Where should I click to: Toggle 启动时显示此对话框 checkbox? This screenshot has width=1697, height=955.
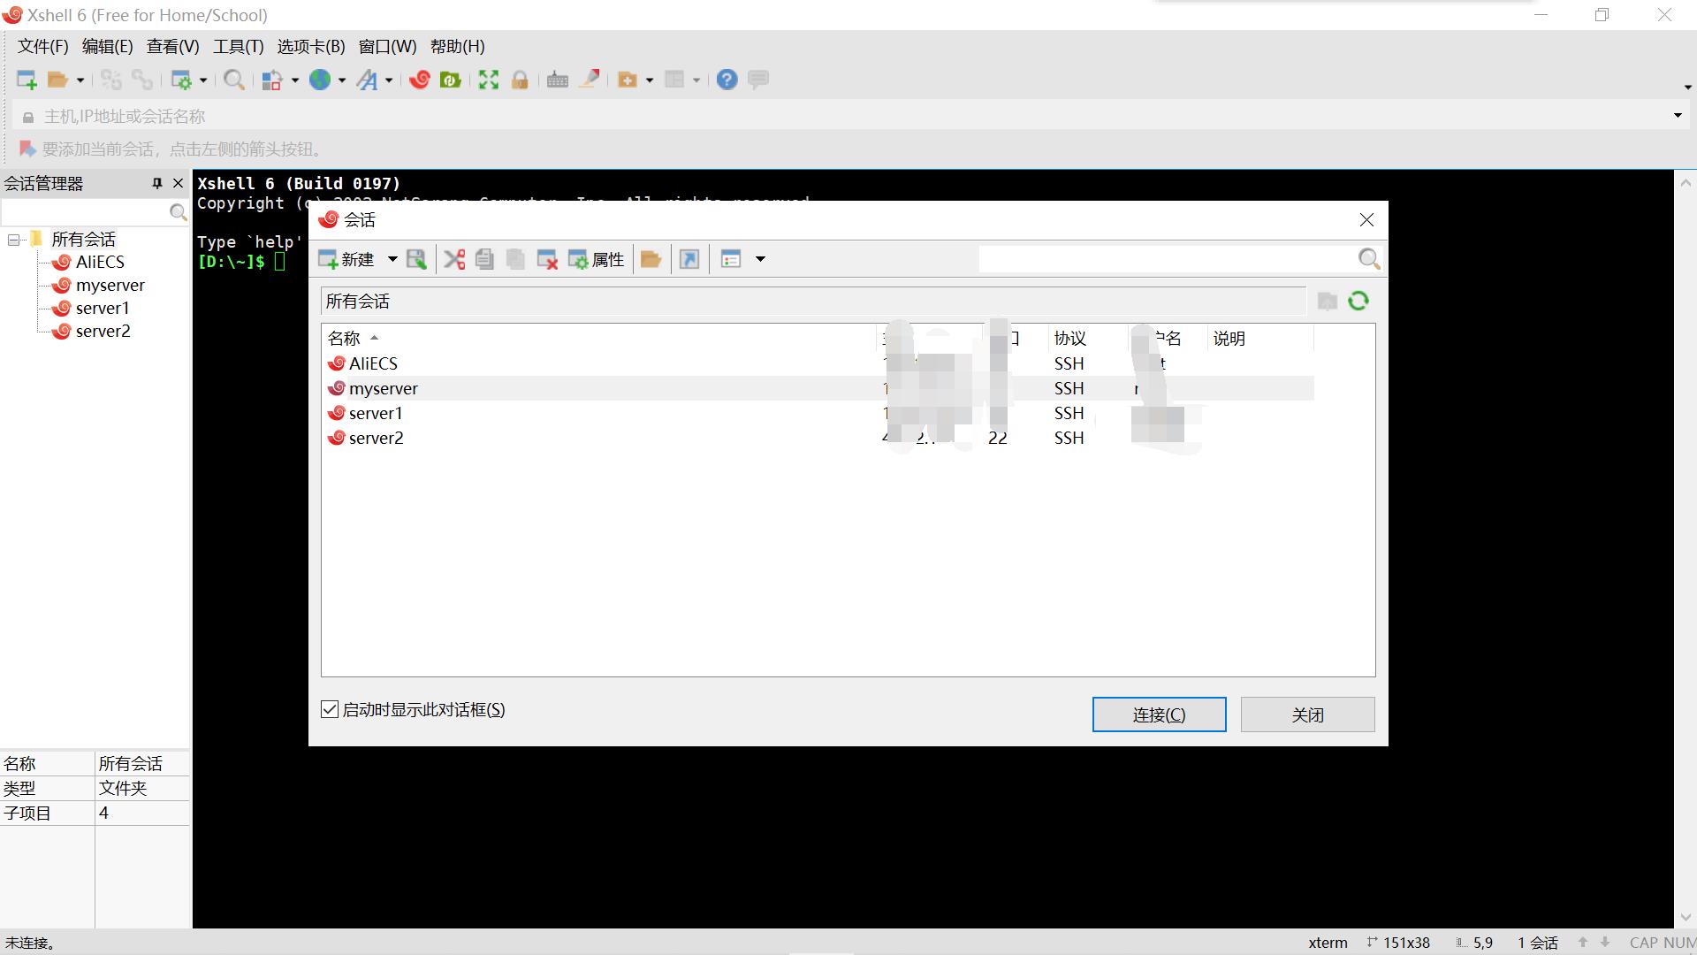pyautogui.click(x=330, y=709)
